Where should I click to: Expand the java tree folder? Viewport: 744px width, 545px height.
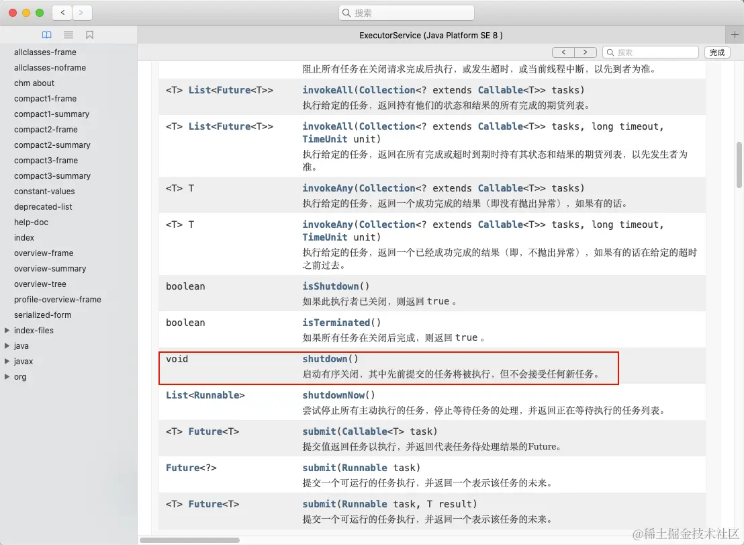tap(7, 345)
